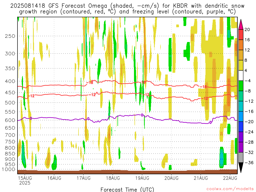The height and width of the screenshot is (192, 256).
Task: Click the 21AUG time axis label
Action: pyautogui.click(x=201, y=178)
